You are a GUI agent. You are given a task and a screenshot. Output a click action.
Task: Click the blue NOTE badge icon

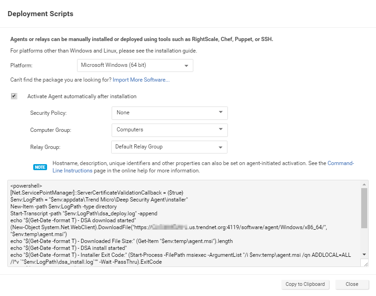(40, 167)
